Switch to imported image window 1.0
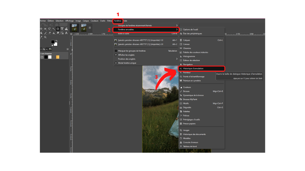The image size is (305, 171). (x=146, y=40)
